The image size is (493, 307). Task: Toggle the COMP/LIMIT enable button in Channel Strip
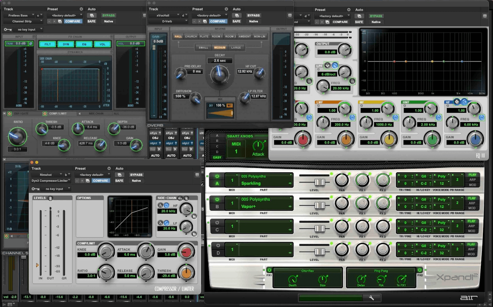45,114
